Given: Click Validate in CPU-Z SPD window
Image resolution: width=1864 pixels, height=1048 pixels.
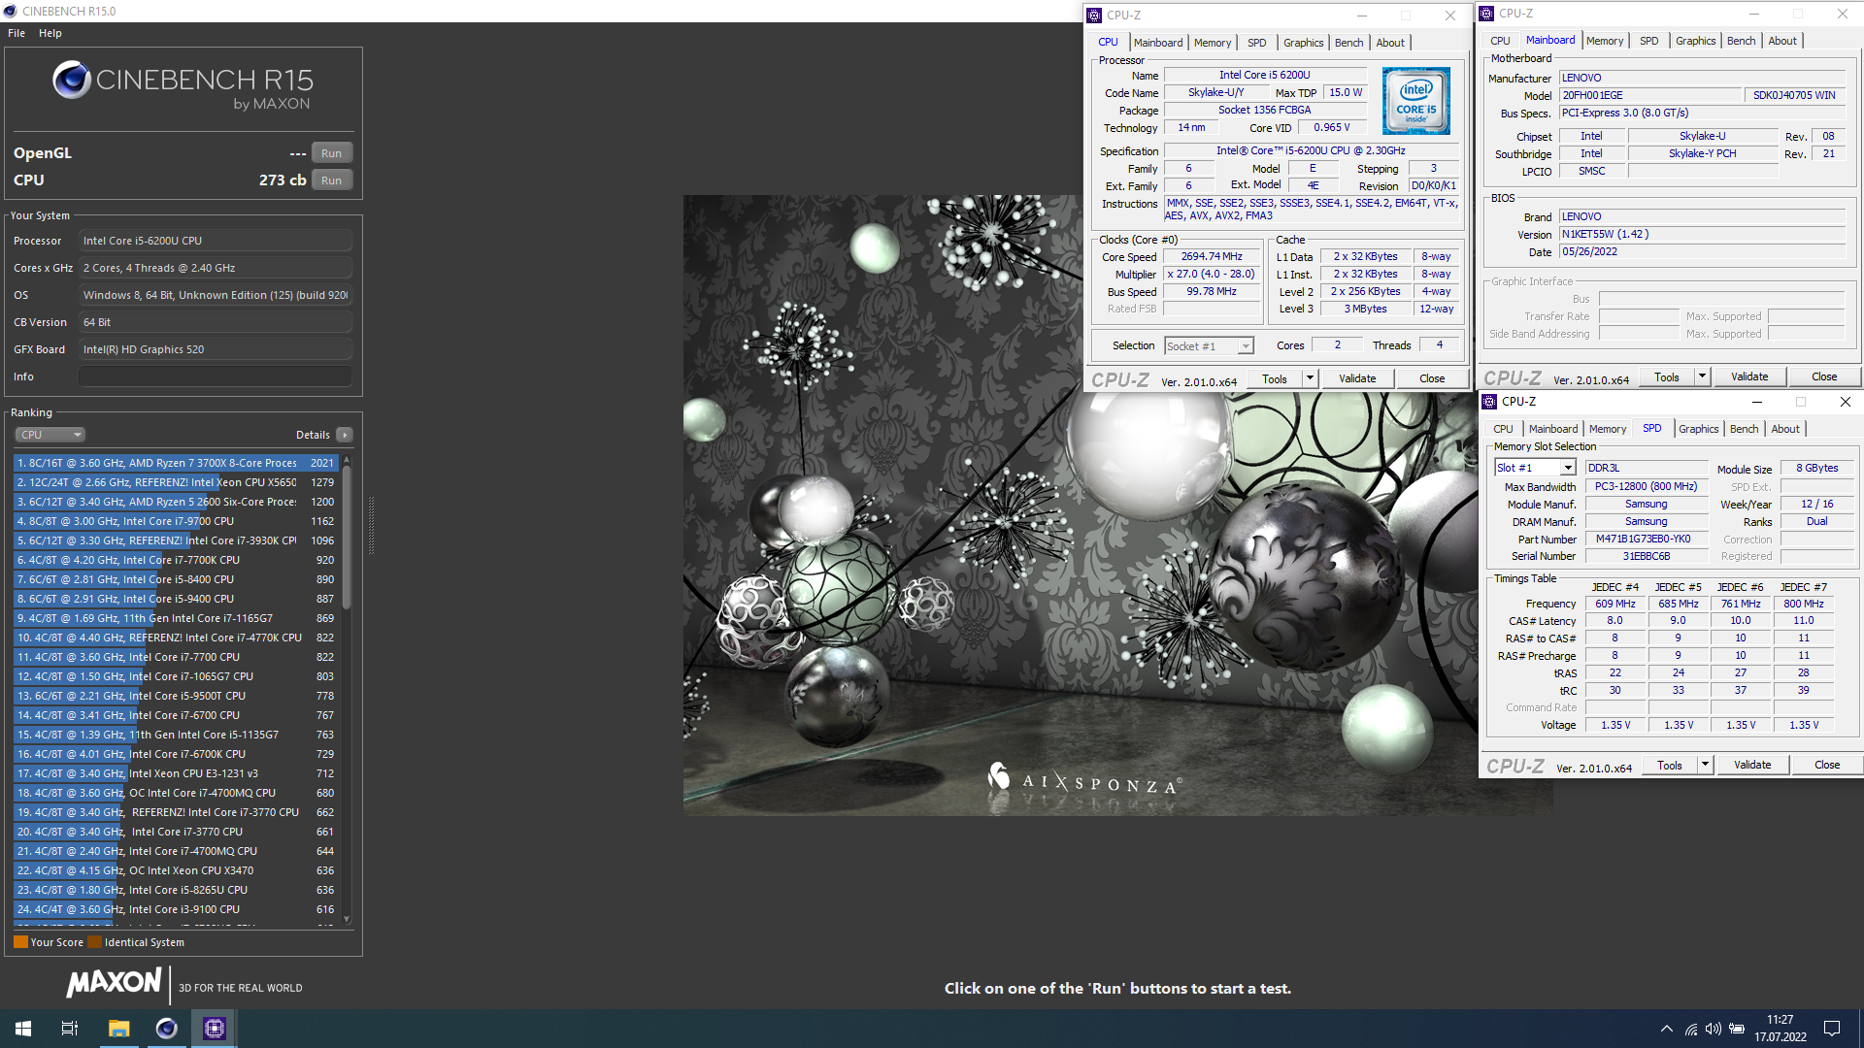Looking at the screenshot, I should (x=1752, y=765).
